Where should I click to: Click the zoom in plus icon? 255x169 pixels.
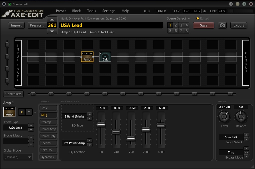coord(244,4)
